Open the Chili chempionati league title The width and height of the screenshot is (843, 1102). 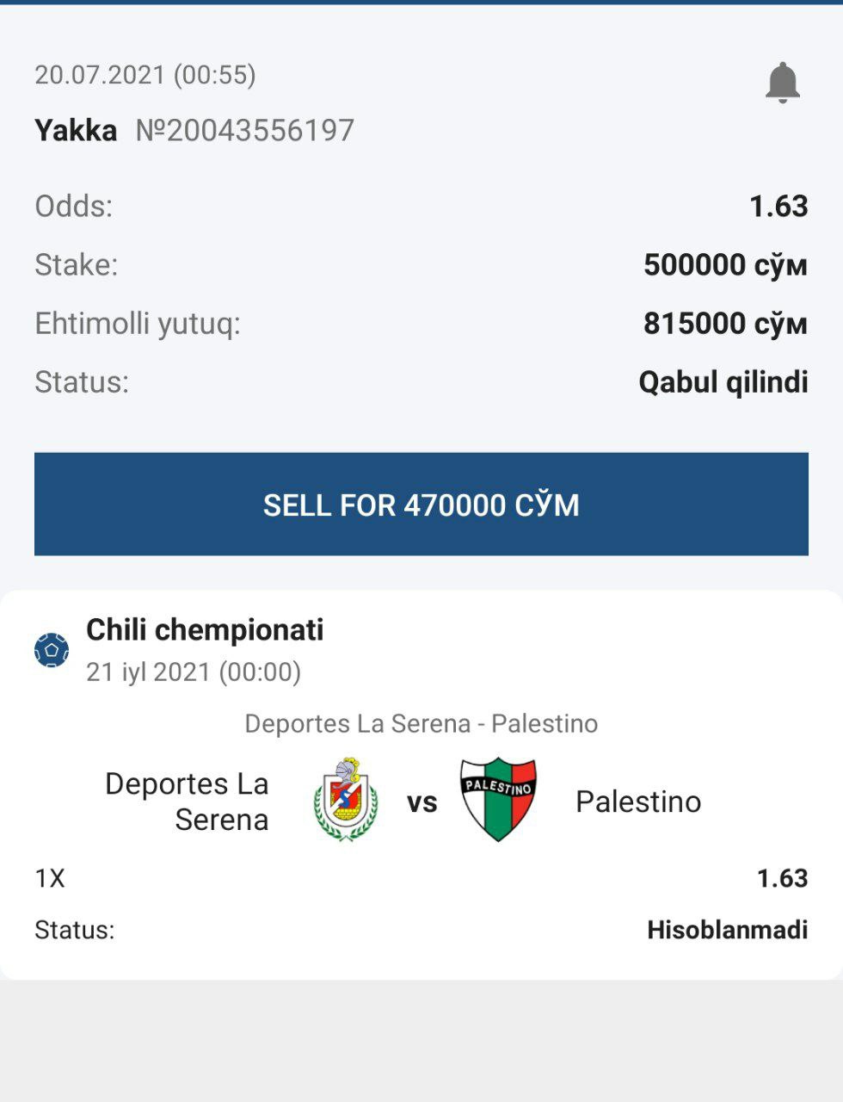[205, 629]
